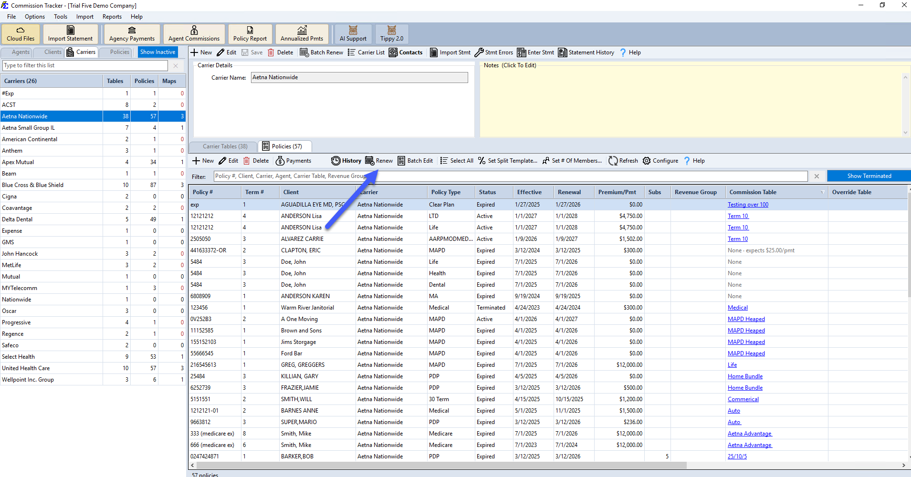Open the Carrier List
This screenshot has width=911, height=477.
tap(366, 52)
